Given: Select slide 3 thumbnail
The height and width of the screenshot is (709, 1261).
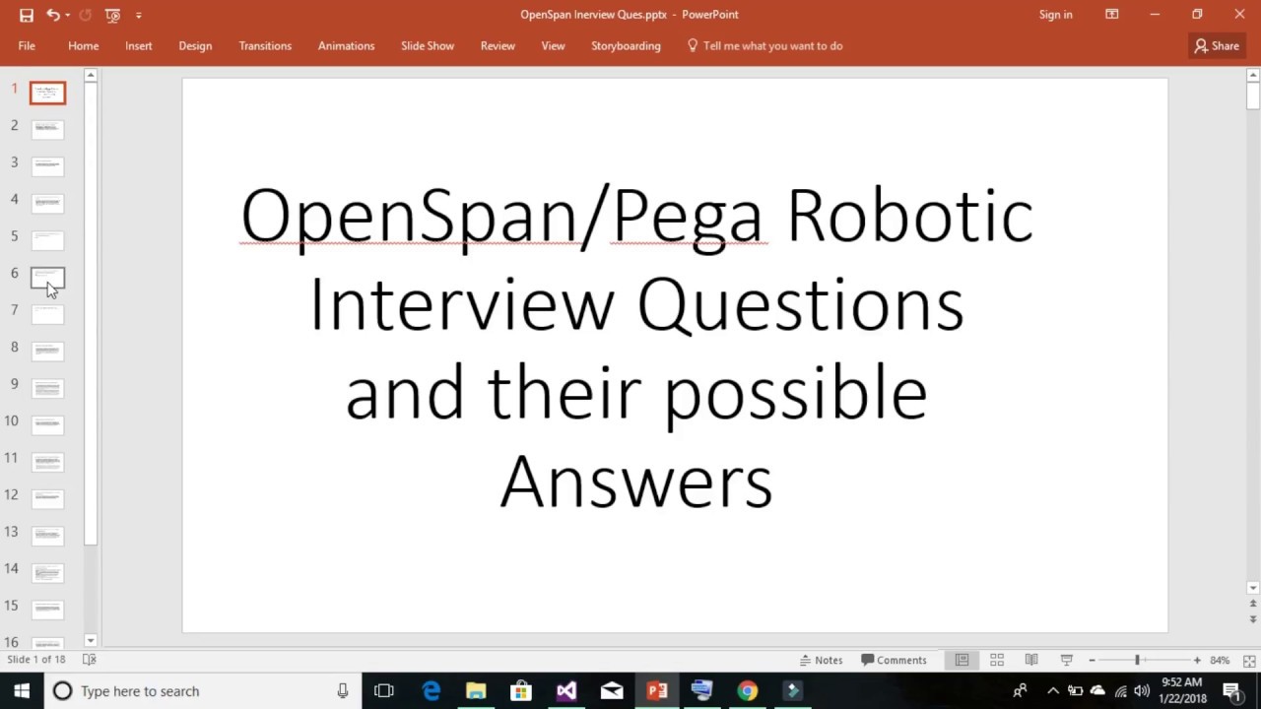Looking at the screenshot, I should 47,165.
